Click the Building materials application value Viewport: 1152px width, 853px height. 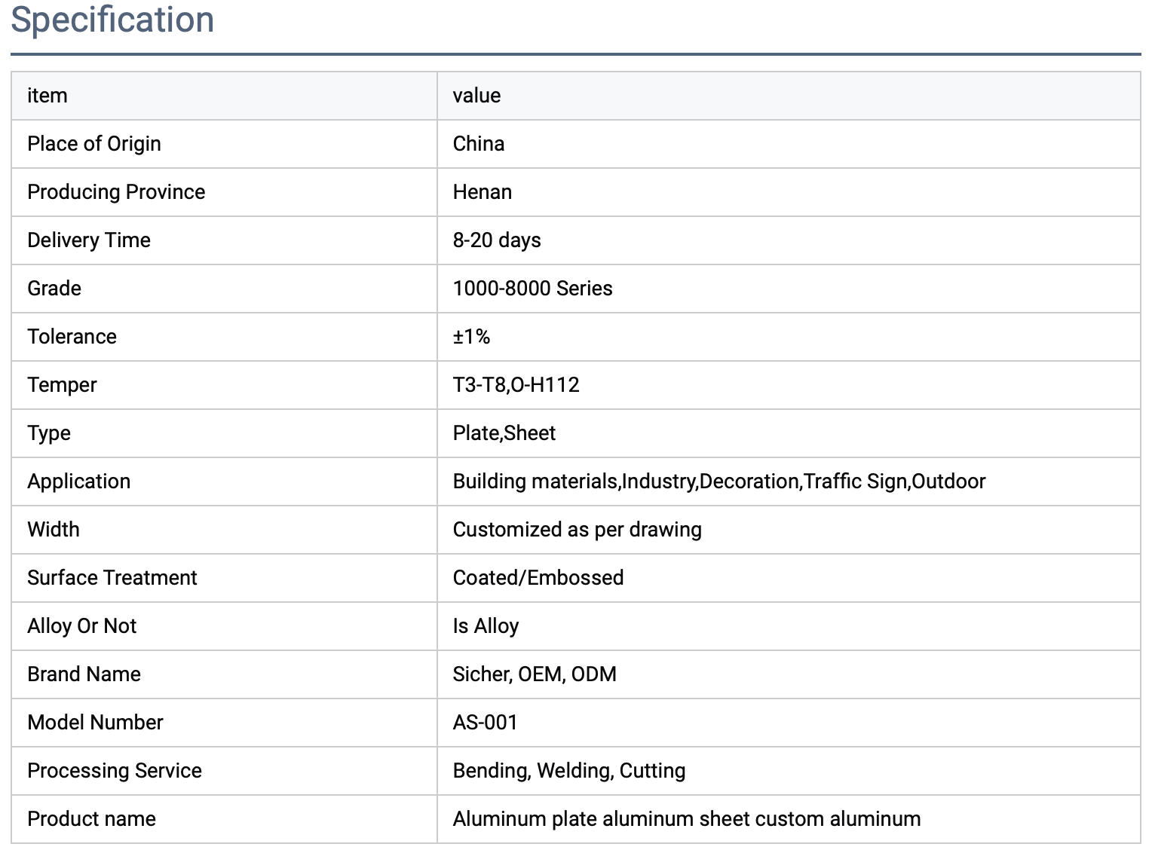coord(719,482)
